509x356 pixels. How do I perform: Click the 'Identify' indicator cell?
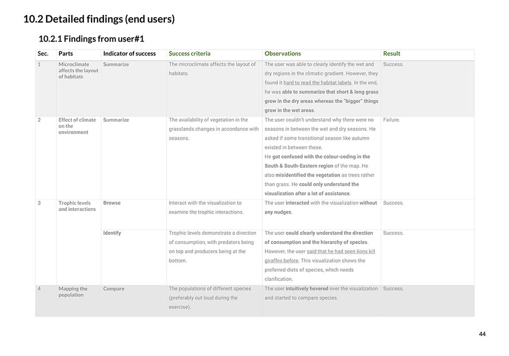click(112, 233)
